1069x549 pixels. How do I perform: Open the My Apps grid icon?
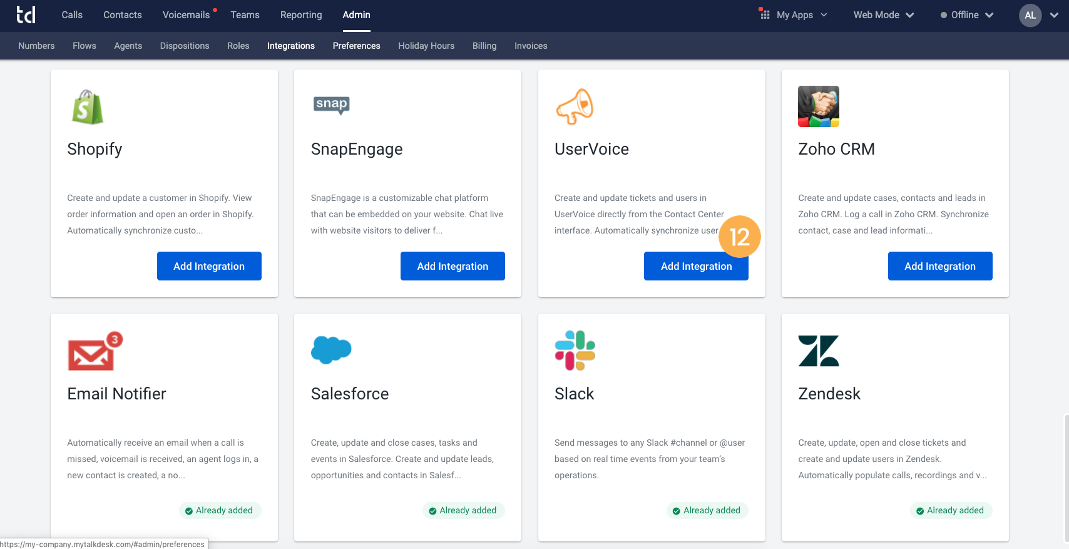tap(764, 14)
